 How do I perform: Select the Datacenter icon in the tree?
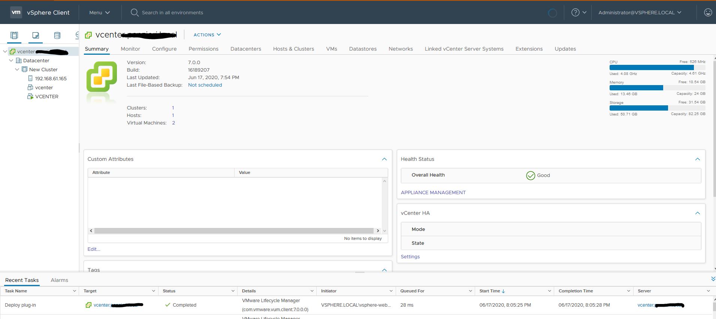tap(19, 60)
